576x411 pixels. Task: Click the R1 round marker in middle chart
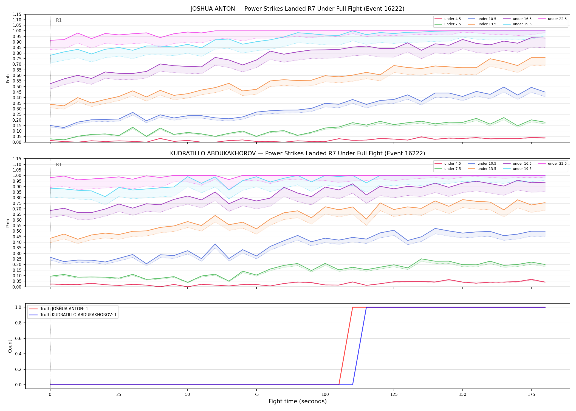(59, 165)
